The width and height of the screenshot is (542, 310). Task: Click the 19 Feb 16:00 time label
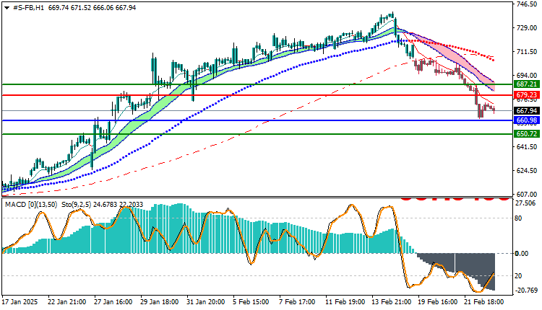click(x=437, y=302)
